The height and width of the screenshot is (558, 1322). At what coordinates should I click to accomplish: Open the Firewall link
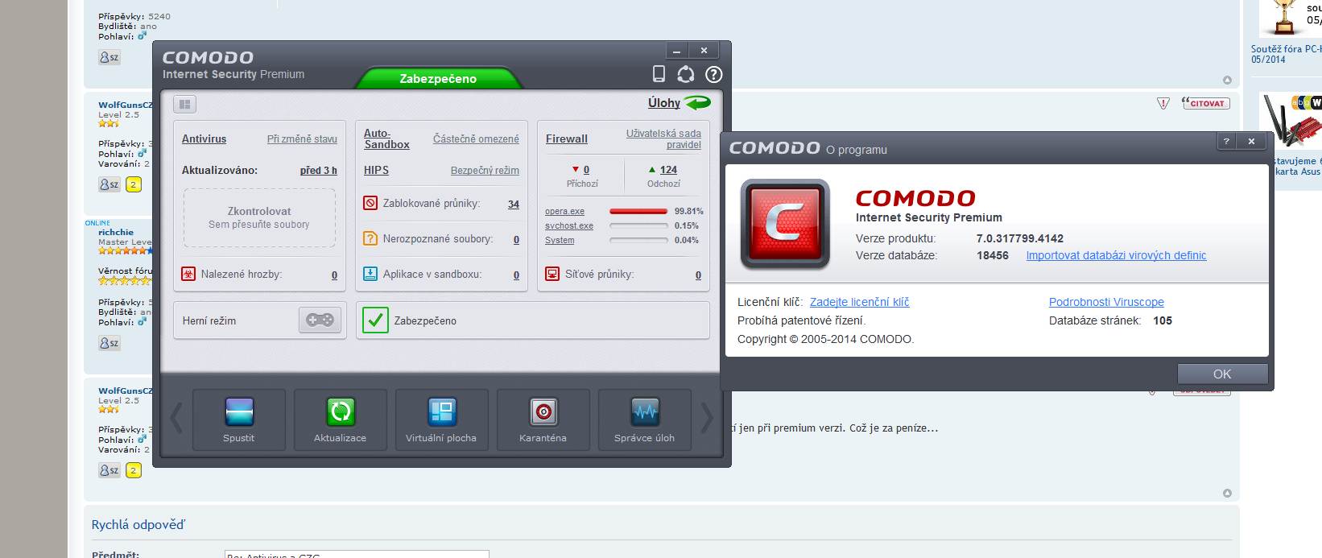click(x=567, y=138)
